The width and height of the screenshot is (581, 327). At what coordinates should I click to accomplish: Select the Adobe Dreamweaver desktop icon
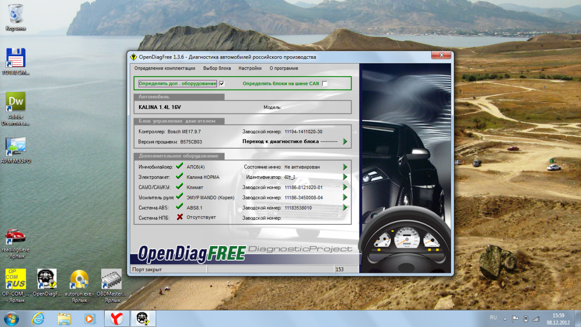[15, 109]
